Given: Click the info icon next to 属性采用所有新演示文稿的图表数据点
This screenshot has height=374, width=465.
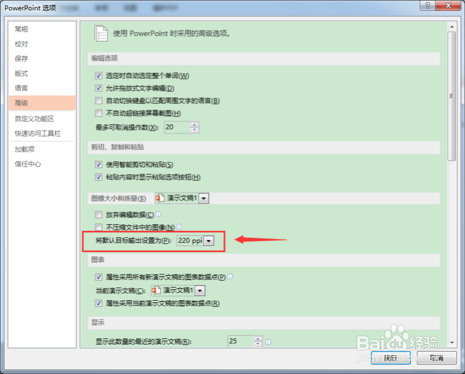Looking at the screenshot, I should [x=229, y=277].
